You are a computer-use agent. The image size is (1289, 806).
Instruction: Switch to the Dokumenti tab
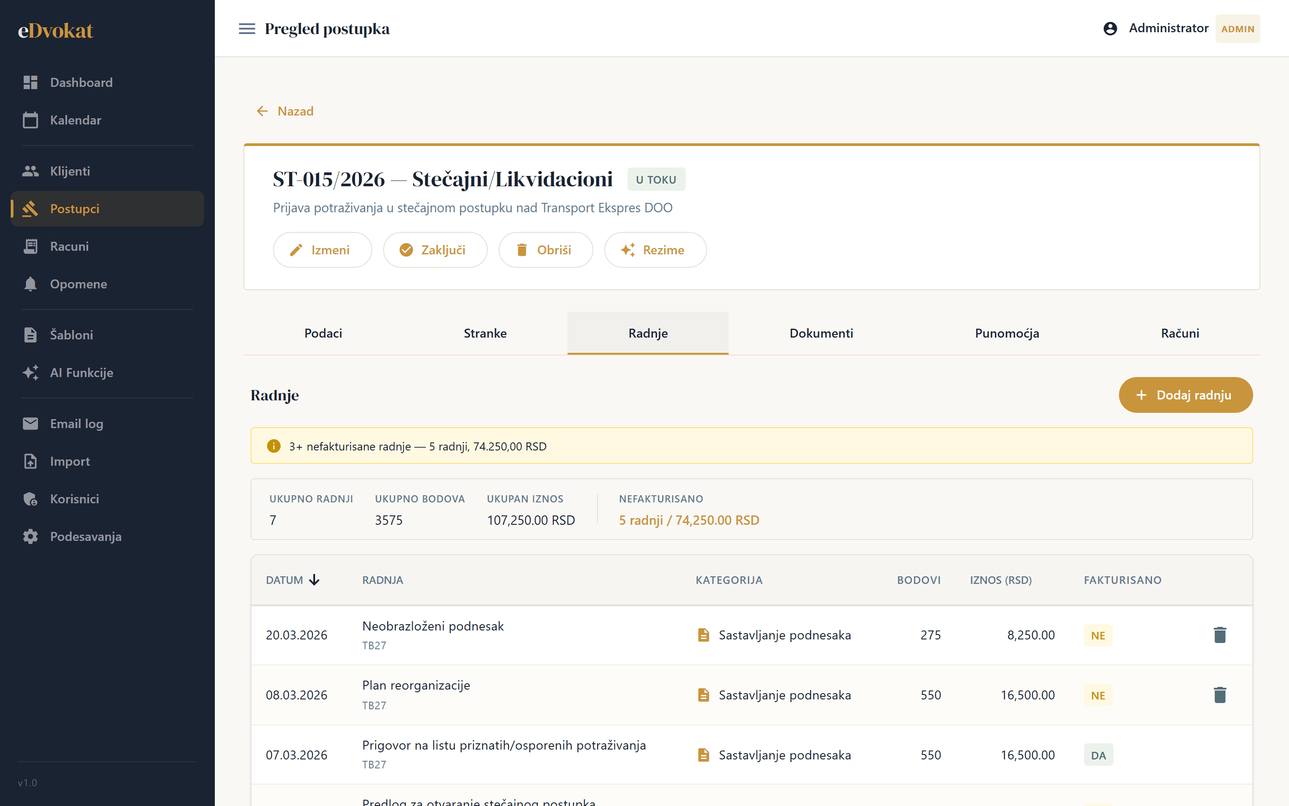coord(821,333)
